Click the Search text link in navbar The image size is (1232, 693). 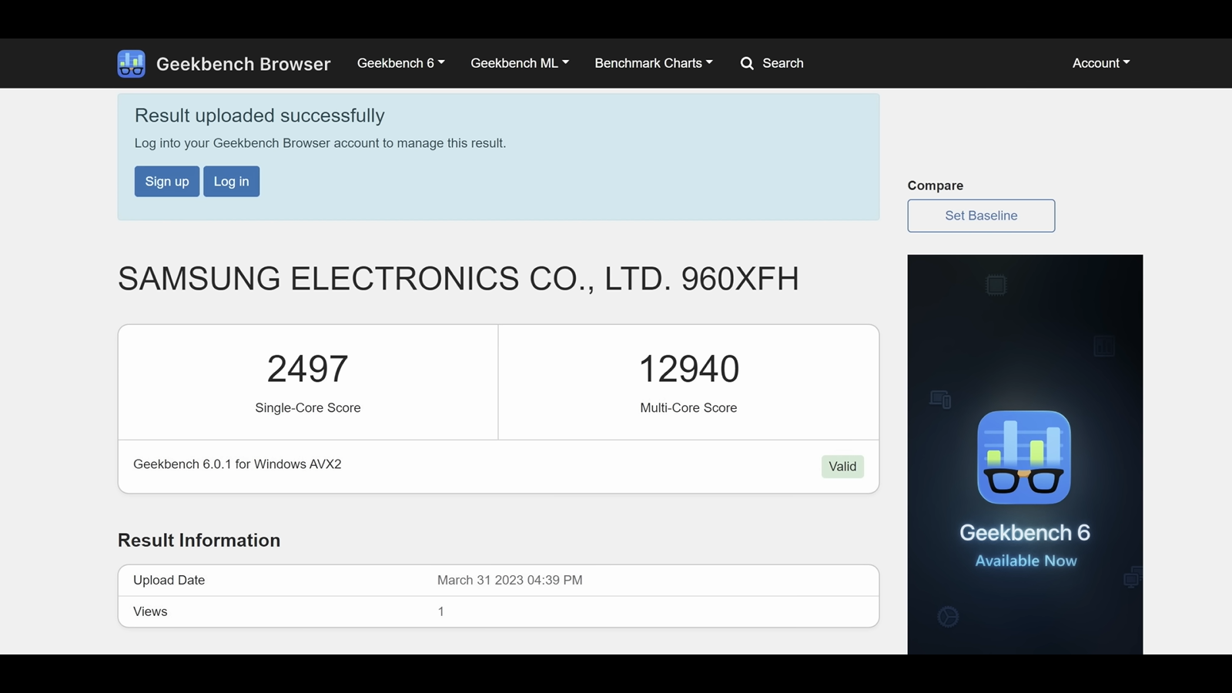[x=782, y=63]
